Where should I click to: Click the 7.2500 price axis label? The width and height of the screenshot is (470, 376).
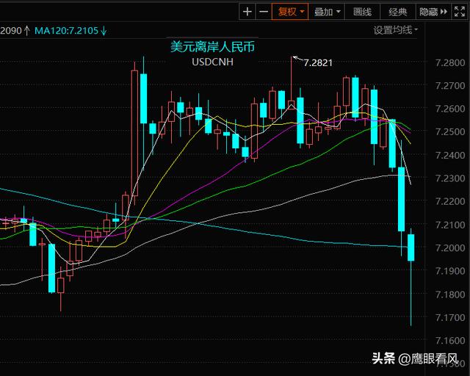(450, 131)
